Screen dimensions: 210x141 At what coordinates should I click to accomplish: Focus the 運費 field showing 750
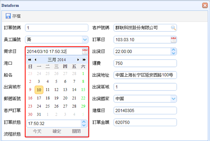[145, 63]
